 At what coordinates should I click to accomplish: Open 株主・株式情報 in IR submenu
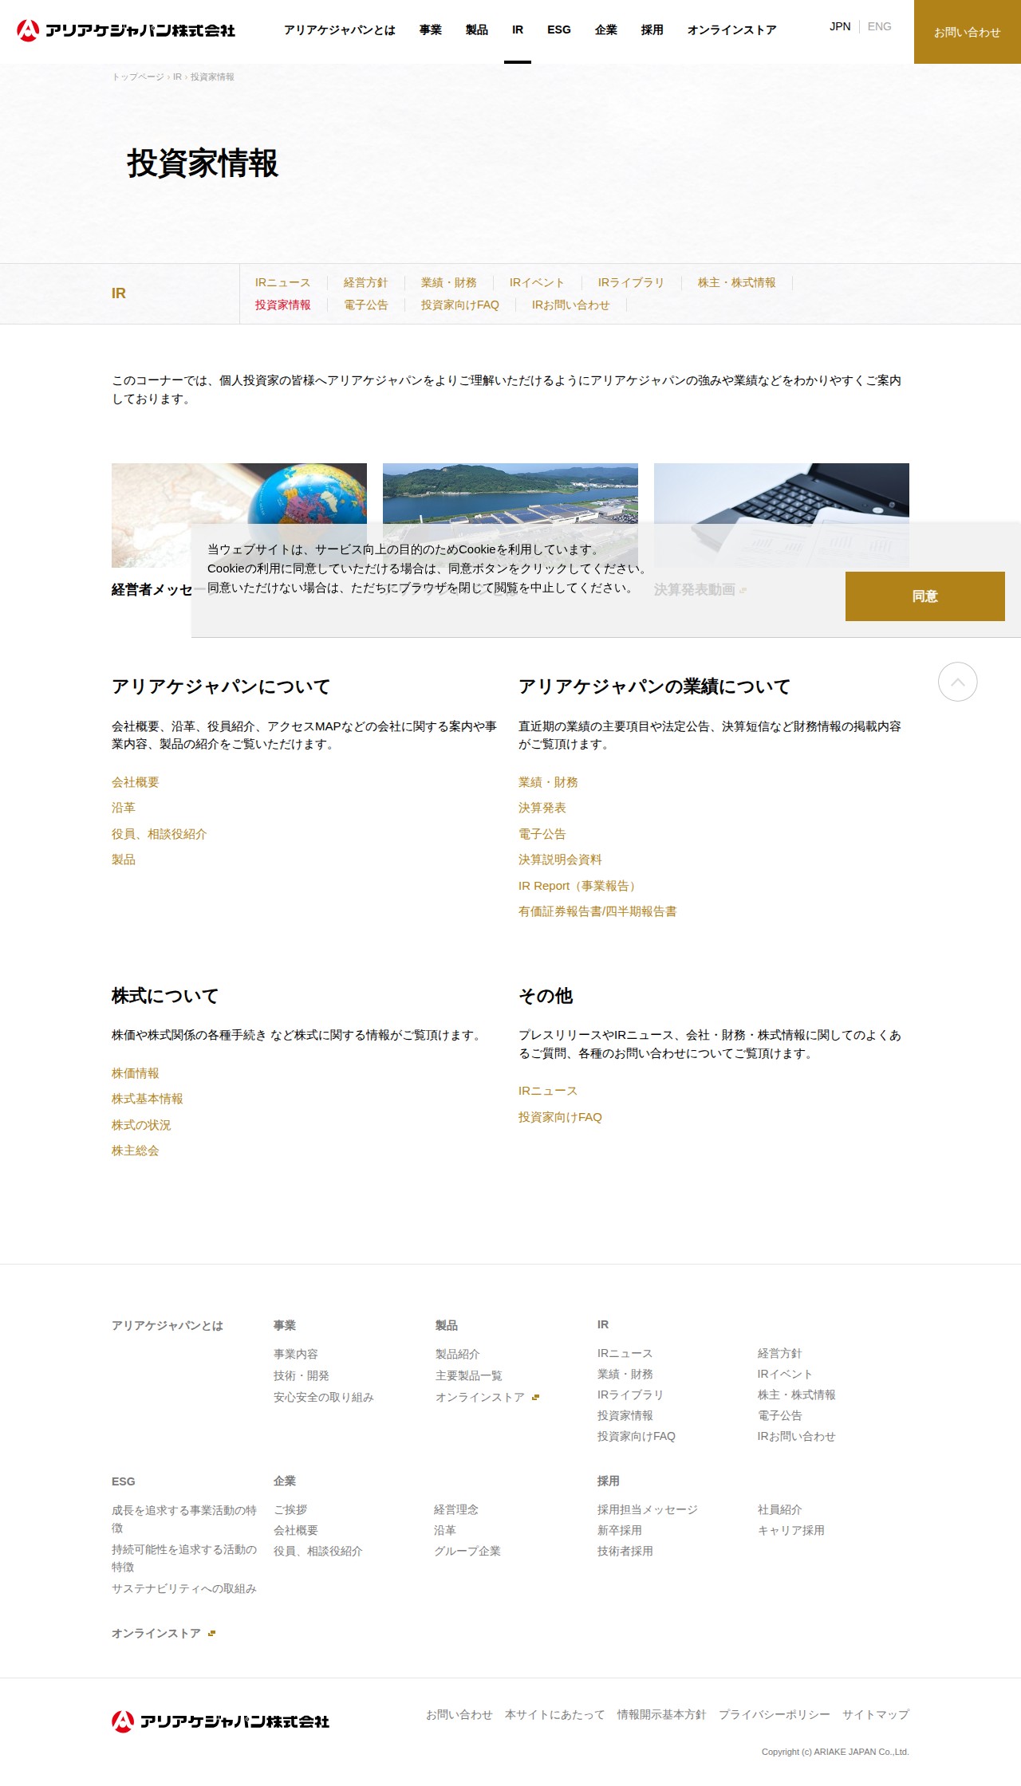(737, 282)
